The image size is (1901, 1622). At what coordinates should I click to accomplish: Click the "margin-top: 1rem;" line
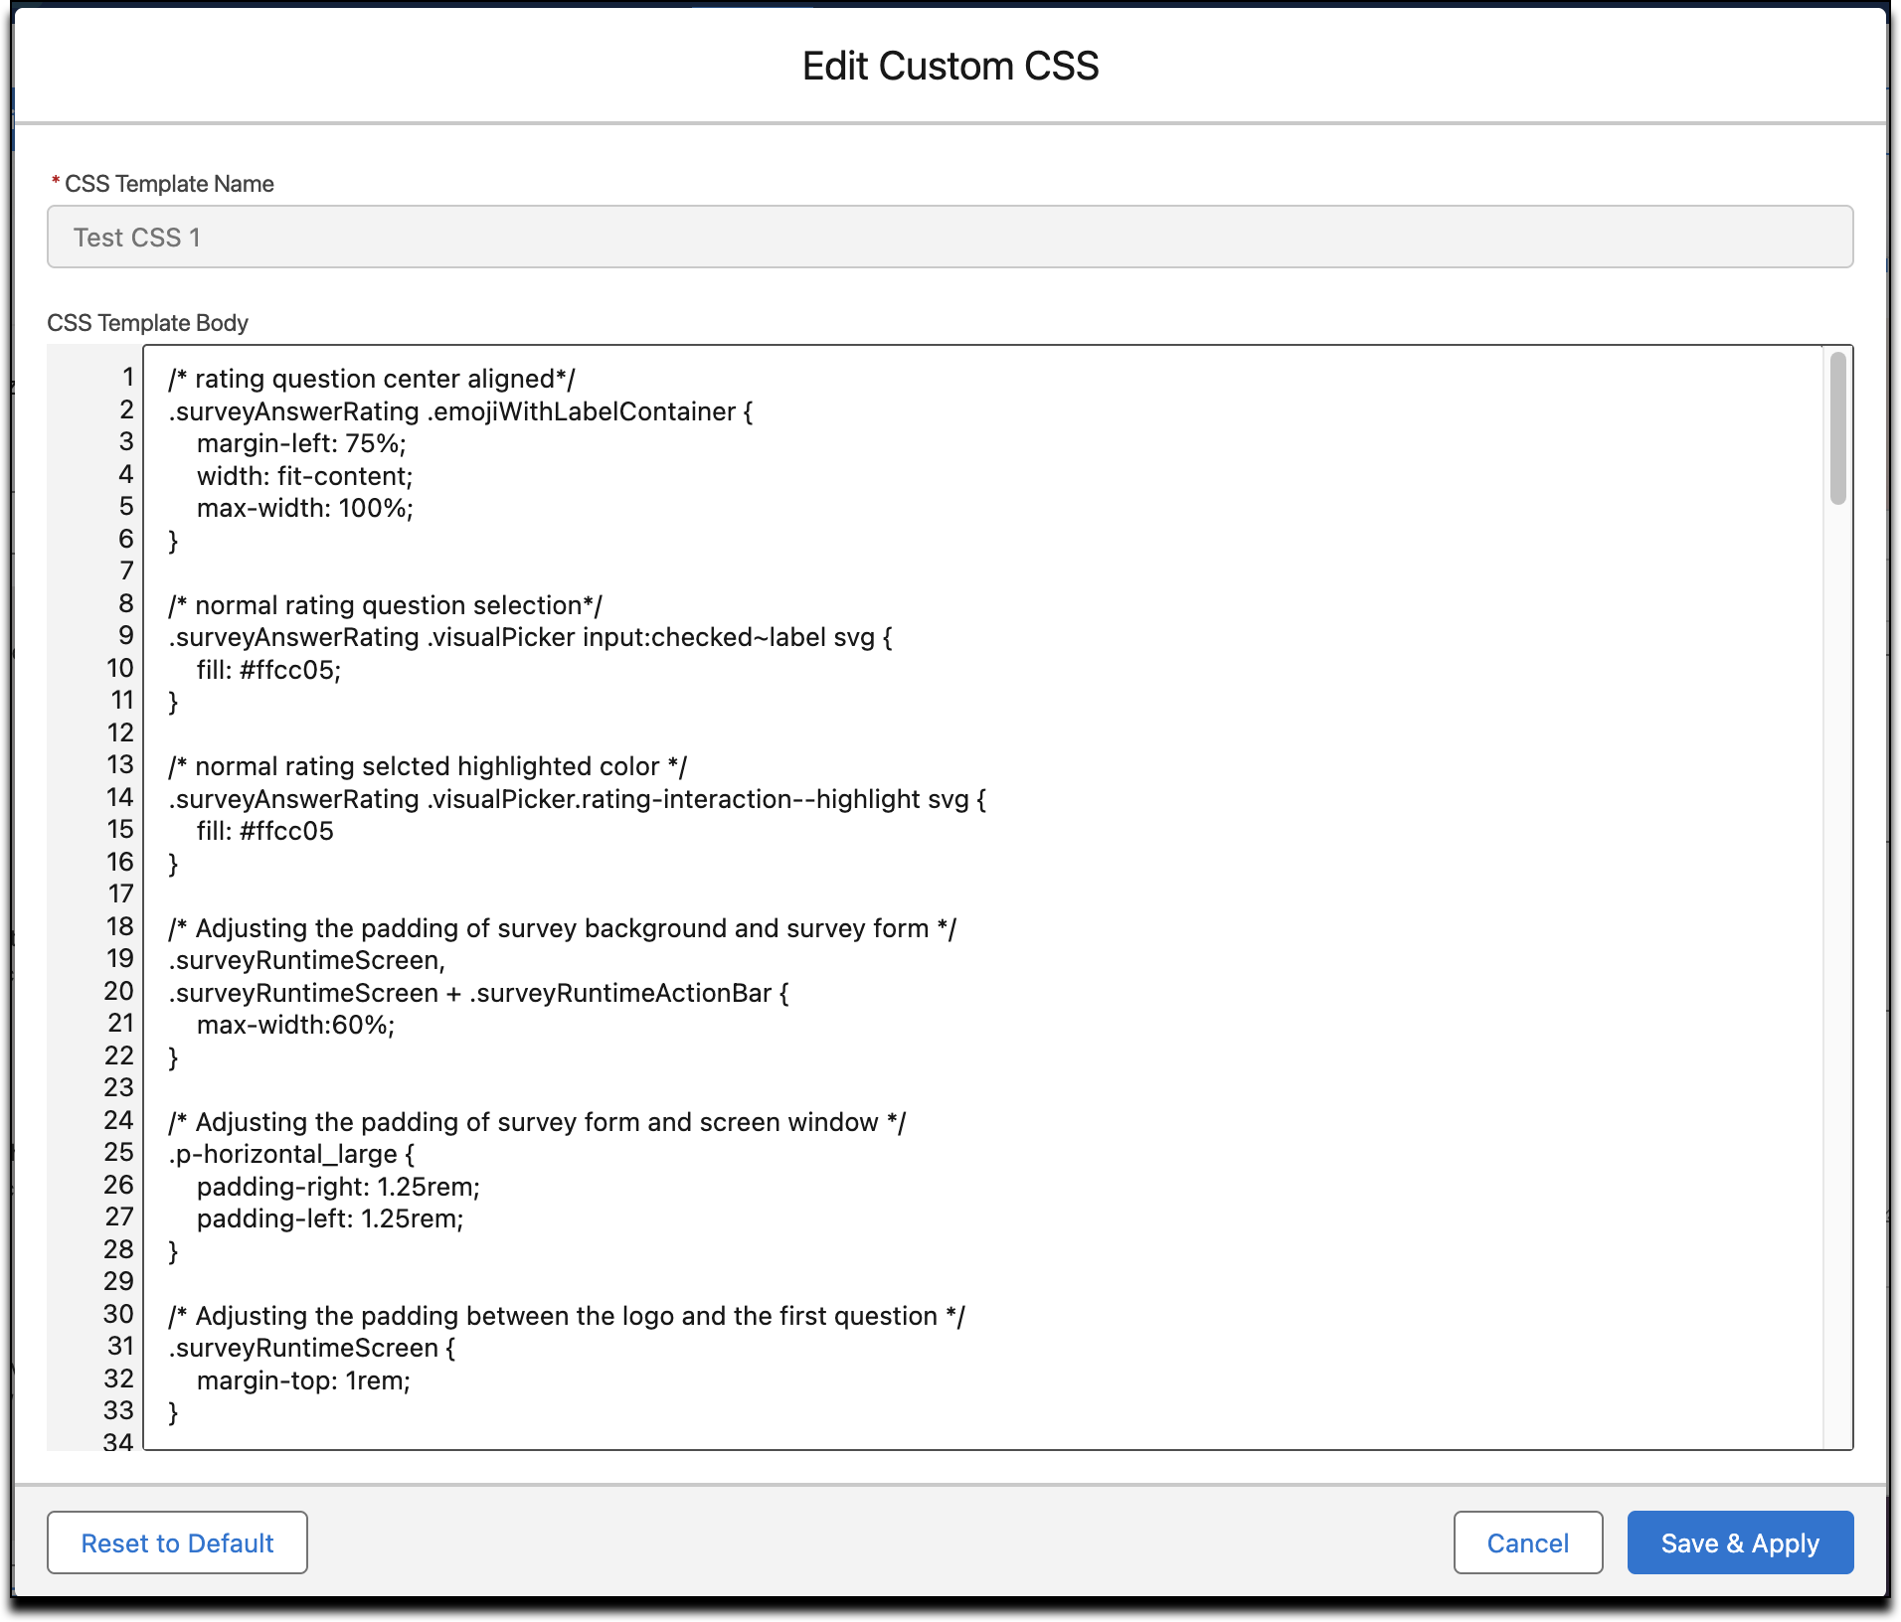click(x=303, y=1380)
